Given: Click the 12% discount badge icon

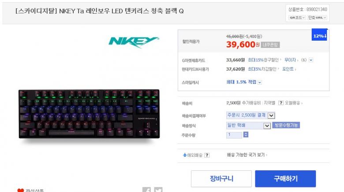Looking at the screenshot, I should pyautogui.click(x=320, y=35).
